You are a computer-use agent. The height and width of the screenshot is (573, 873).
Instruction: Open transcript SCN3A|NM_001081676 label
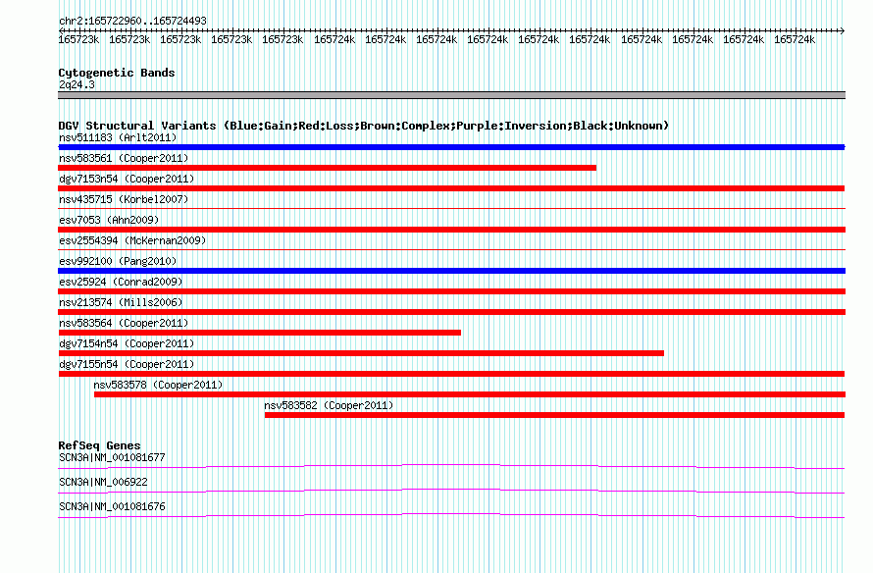pos(112,506)
